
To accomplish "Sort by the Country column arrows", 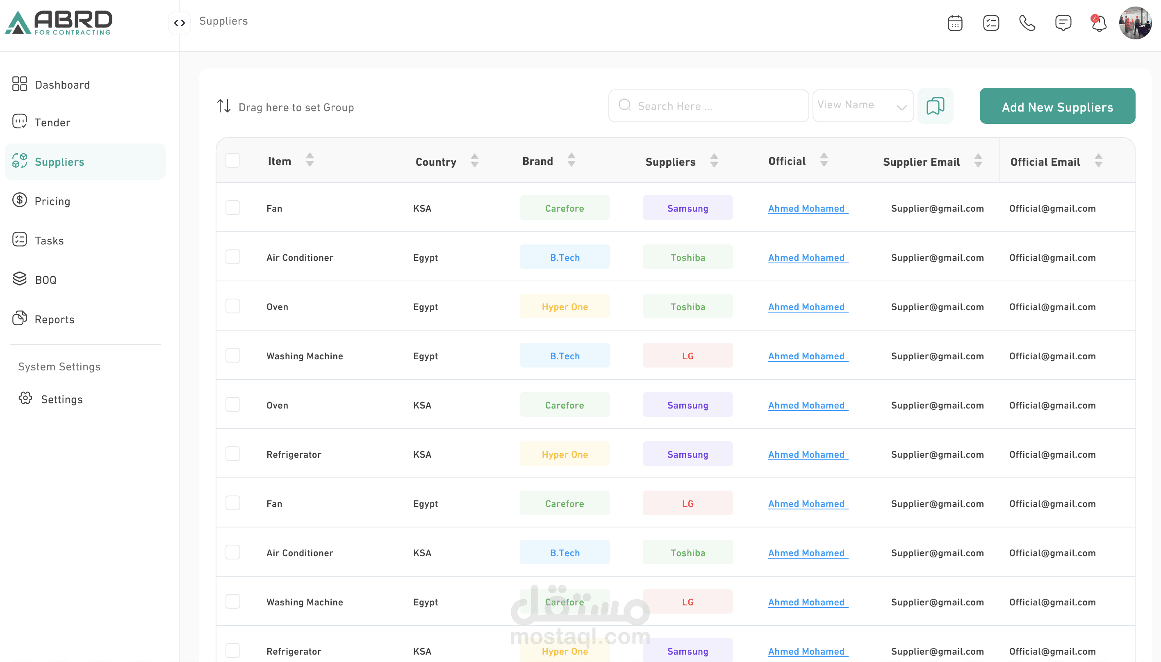I will pyautogui.click(x=474, y=160).
